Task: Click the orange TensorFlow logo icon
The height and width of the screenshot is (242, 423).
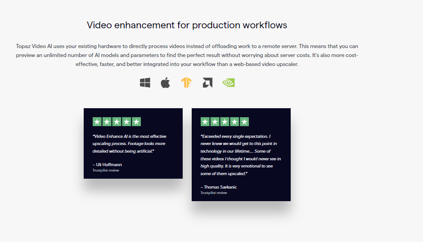Action: (x=186, y=83)
